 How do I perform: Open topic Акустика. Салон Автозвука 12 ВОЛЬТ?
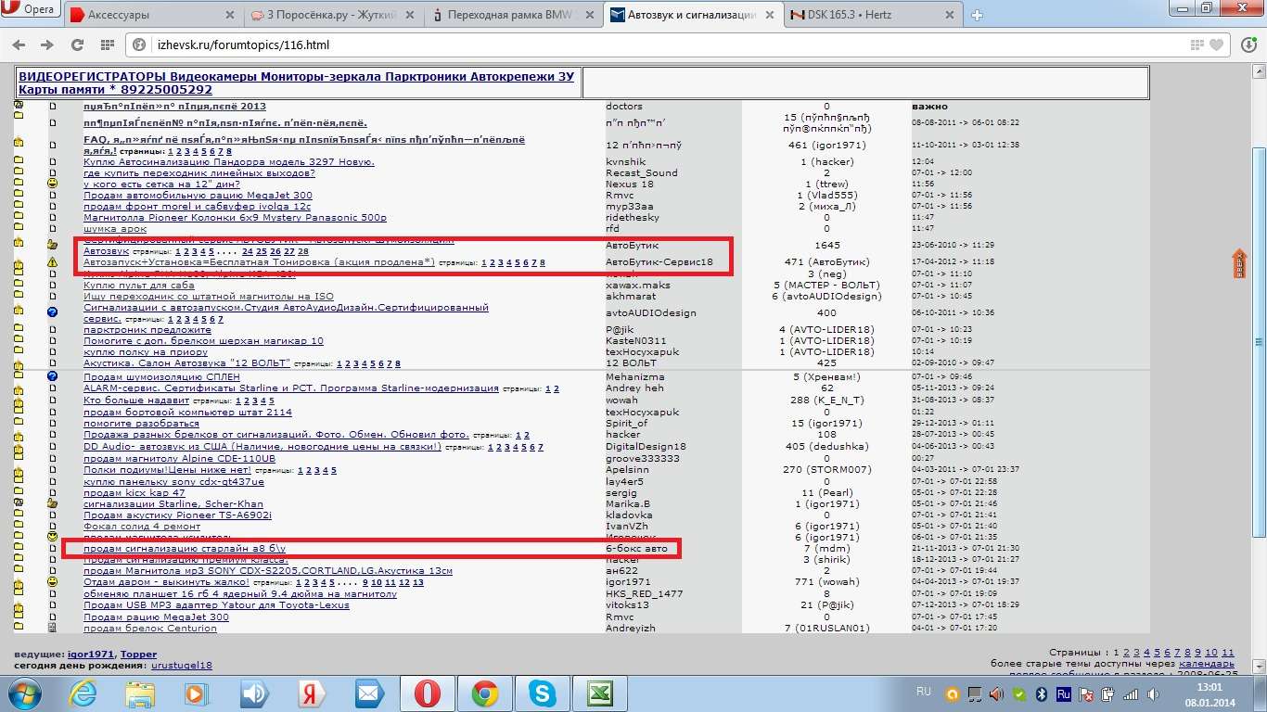(186, 363)
